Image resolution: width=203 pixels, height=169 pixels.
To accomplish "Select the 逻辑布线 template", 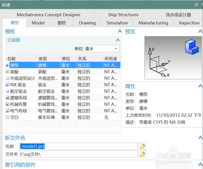I will [x=63, y=98].
